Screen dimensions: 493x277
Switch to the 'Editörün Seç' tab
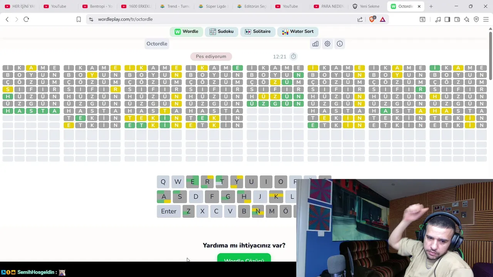pyautogui.click(x=251, y=6)
